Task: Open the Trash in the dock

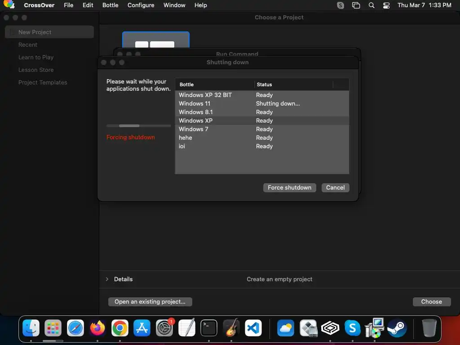Action: (x=429, y=327)
